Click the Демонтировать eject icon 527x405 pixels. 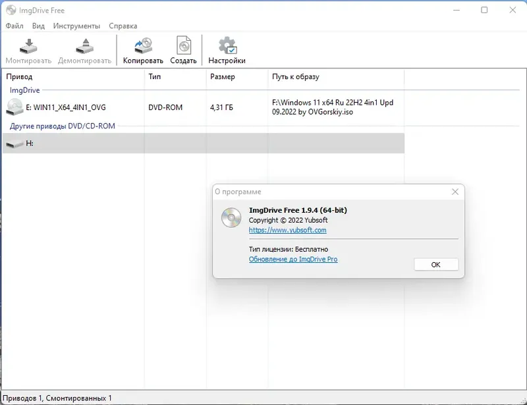[85, 46]
